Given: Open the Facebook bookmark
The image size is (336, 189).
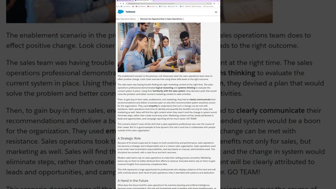Looking at the screenshot, I should (163, 6).
